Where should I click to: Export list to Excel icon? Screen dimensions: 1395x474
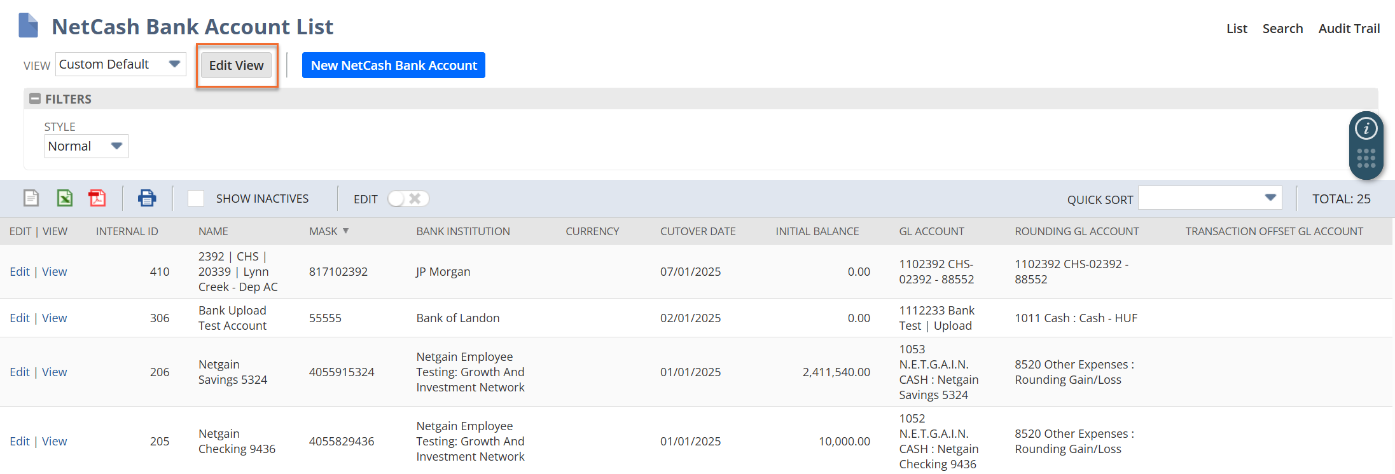pyautogui.click(x=65, y=198)
